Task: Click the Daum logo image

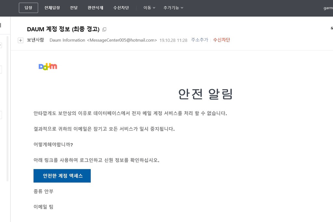Action: click(x=48, y=67)
